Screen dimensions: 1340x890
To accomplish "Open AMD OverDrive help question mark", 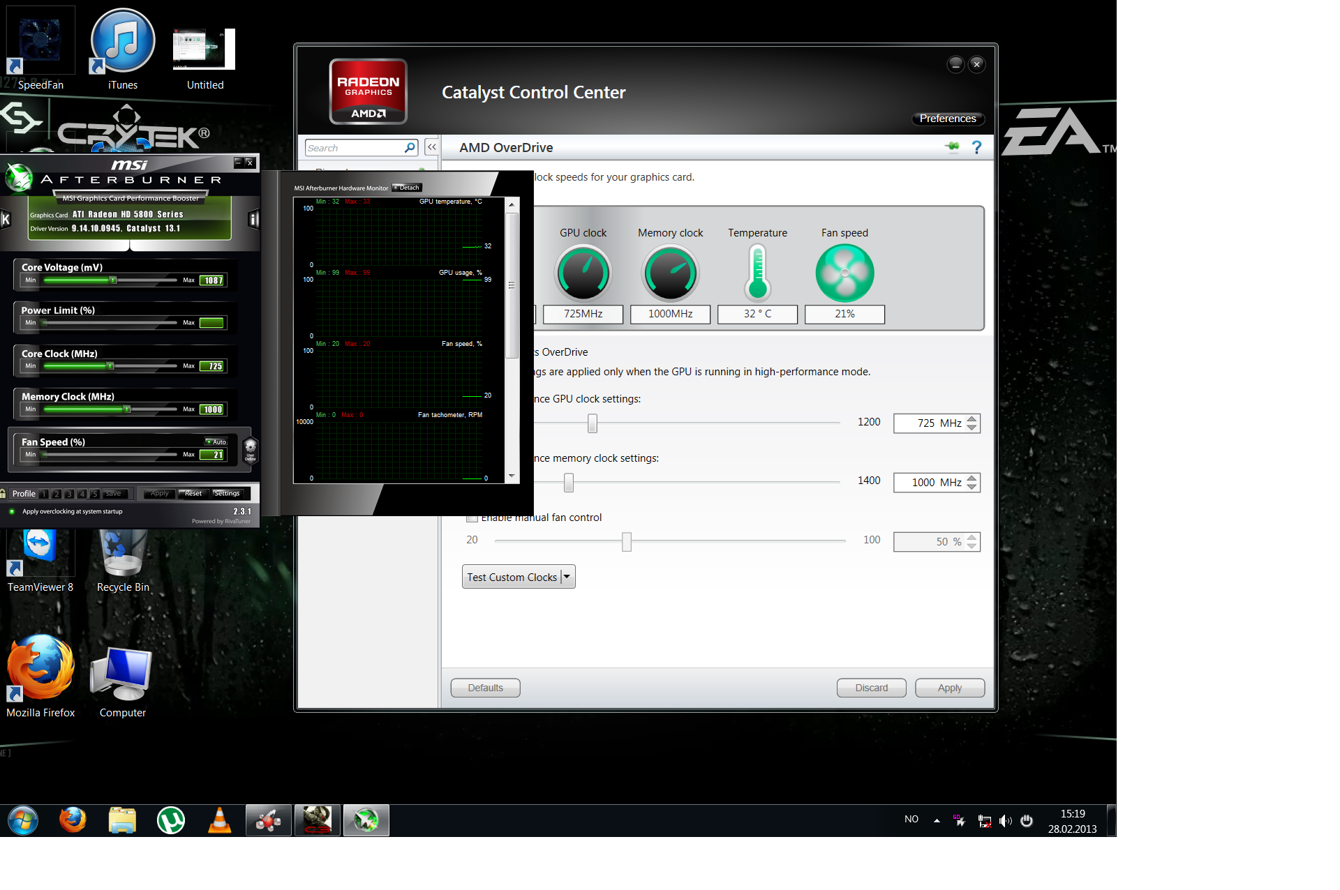I will click(x=976, y=147).
